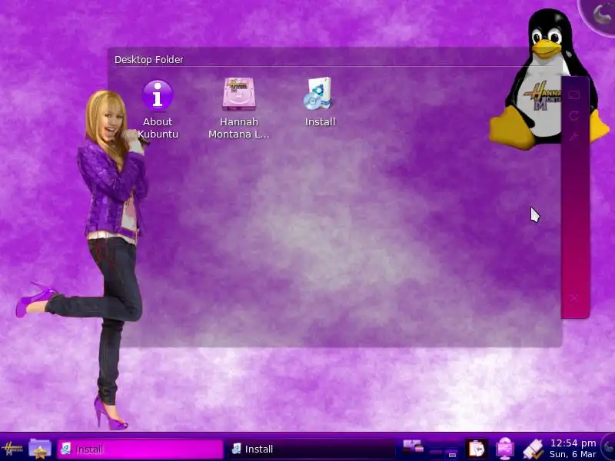The width and height of the screenshot is (615, 461).
Task: Open the Plasma cashew in the top-right corner
Action: click(600, 15)
